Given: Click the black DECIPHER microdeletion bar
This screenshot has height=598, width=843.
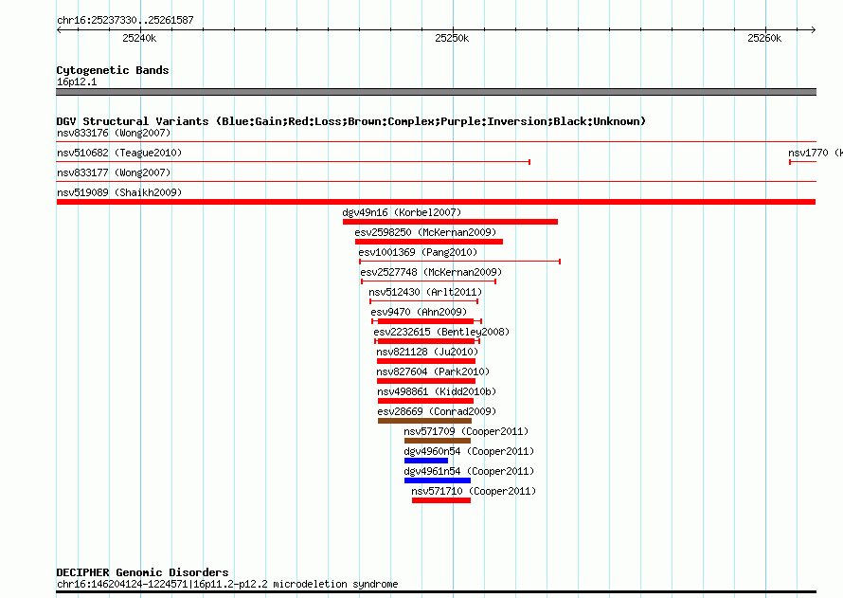Looking at the screenshot, I should (x=436, y=592).
